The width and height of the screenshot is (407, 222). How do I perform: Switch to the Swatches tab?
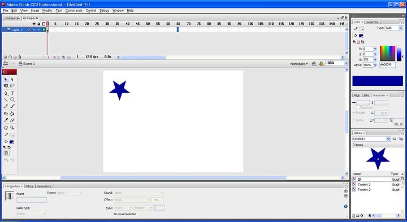372,22
